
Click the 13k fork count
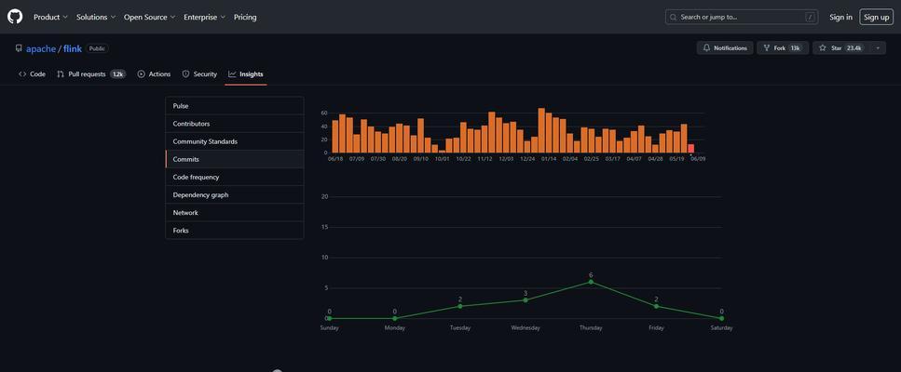796,48
